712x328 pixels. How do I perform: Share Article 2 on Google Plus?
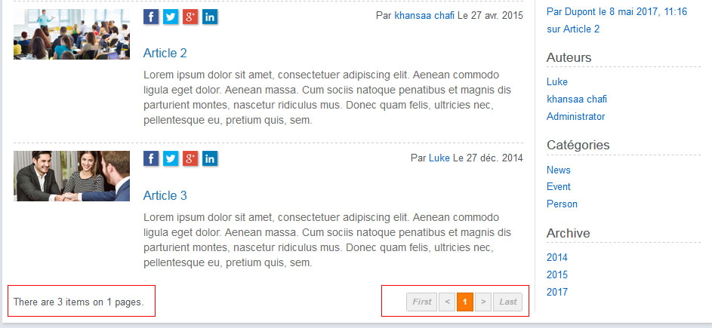point(190,17)
